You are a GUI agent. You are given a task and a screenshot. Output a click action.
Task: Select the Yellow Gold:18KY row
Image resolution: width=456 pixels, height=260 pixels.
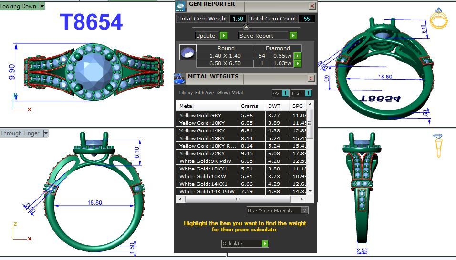tap(208, 138)
